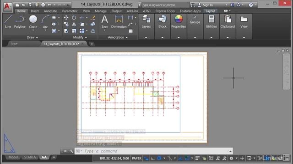Click the Mirror tool icon
The width and height of the screenshot is (293, 164).
pos(74,24)
